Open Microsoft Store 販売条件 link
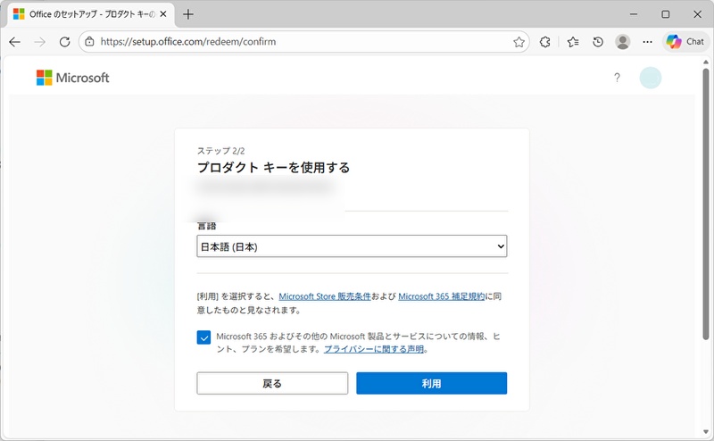 [325, 296]
